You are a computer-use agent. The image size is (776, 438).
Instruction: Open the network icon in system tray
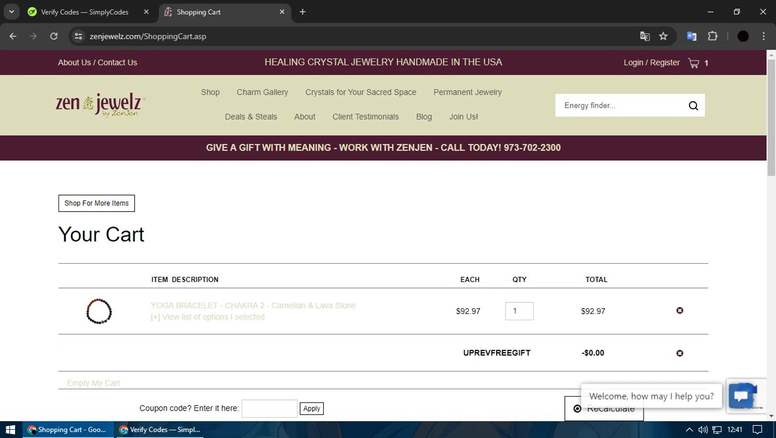click(x=717, y=430)
